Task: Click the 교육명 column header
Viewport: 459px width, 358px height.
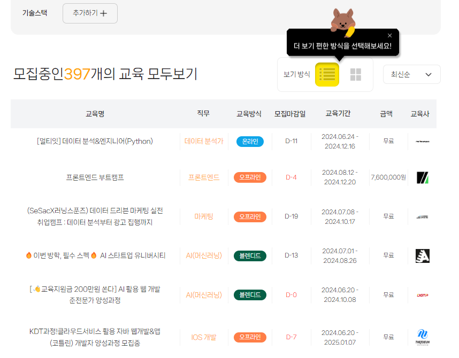Action: (x=95, y=114)
